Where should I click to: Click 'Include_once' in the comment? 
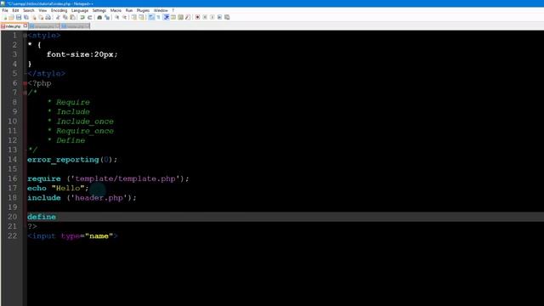85,122
